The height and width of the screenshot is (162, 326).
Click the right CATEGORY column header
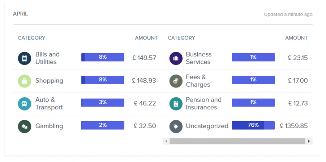pos(181,38)
